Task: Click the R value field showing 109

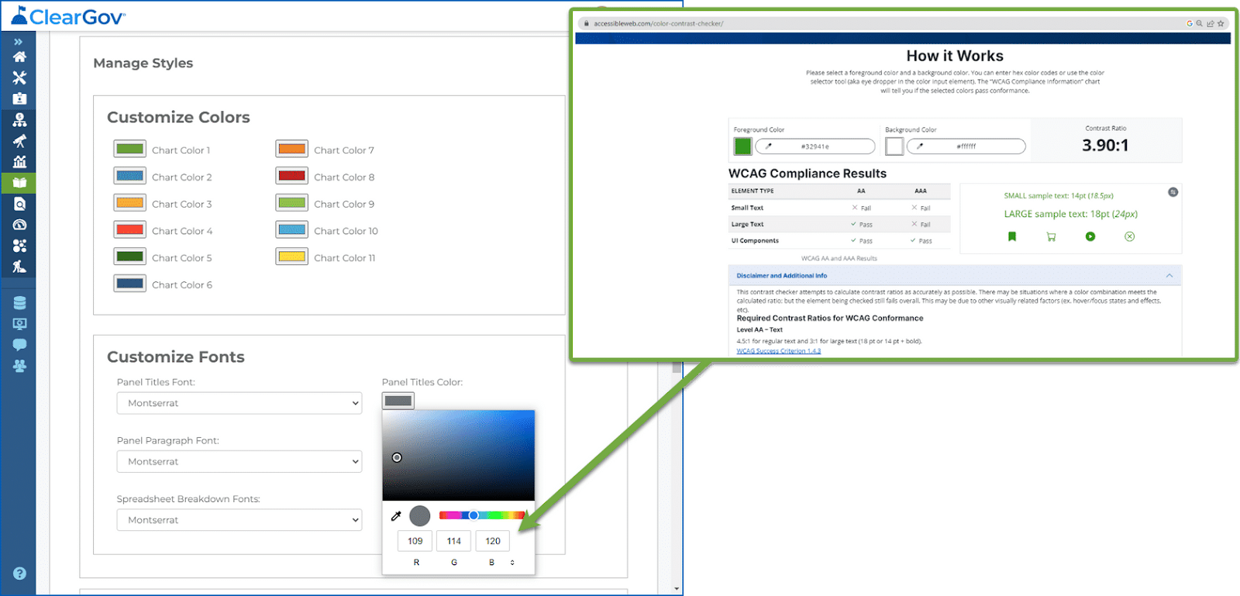Action: point(415,541)
